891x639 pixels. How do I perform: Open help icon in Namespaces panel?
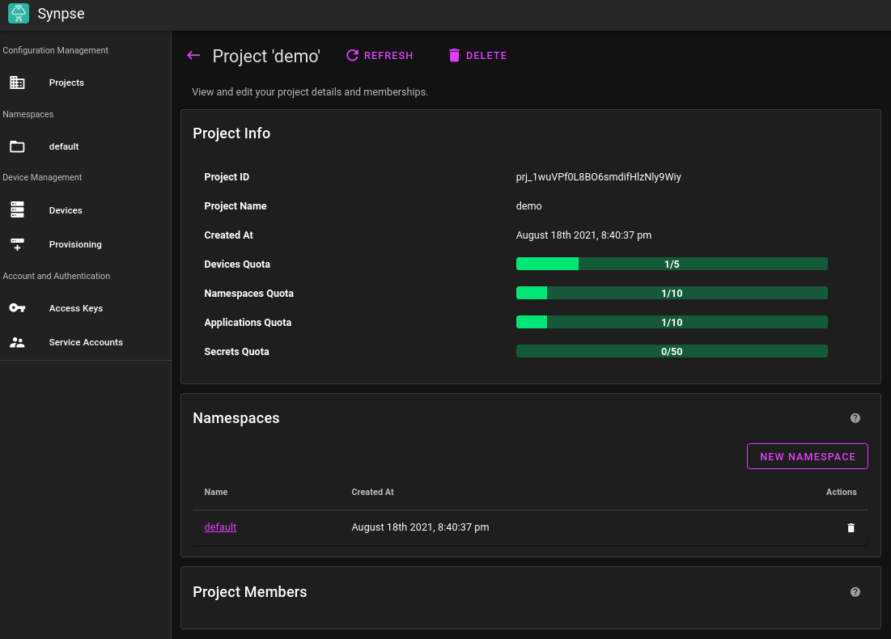pyautogui.click(x=855, y=418)
